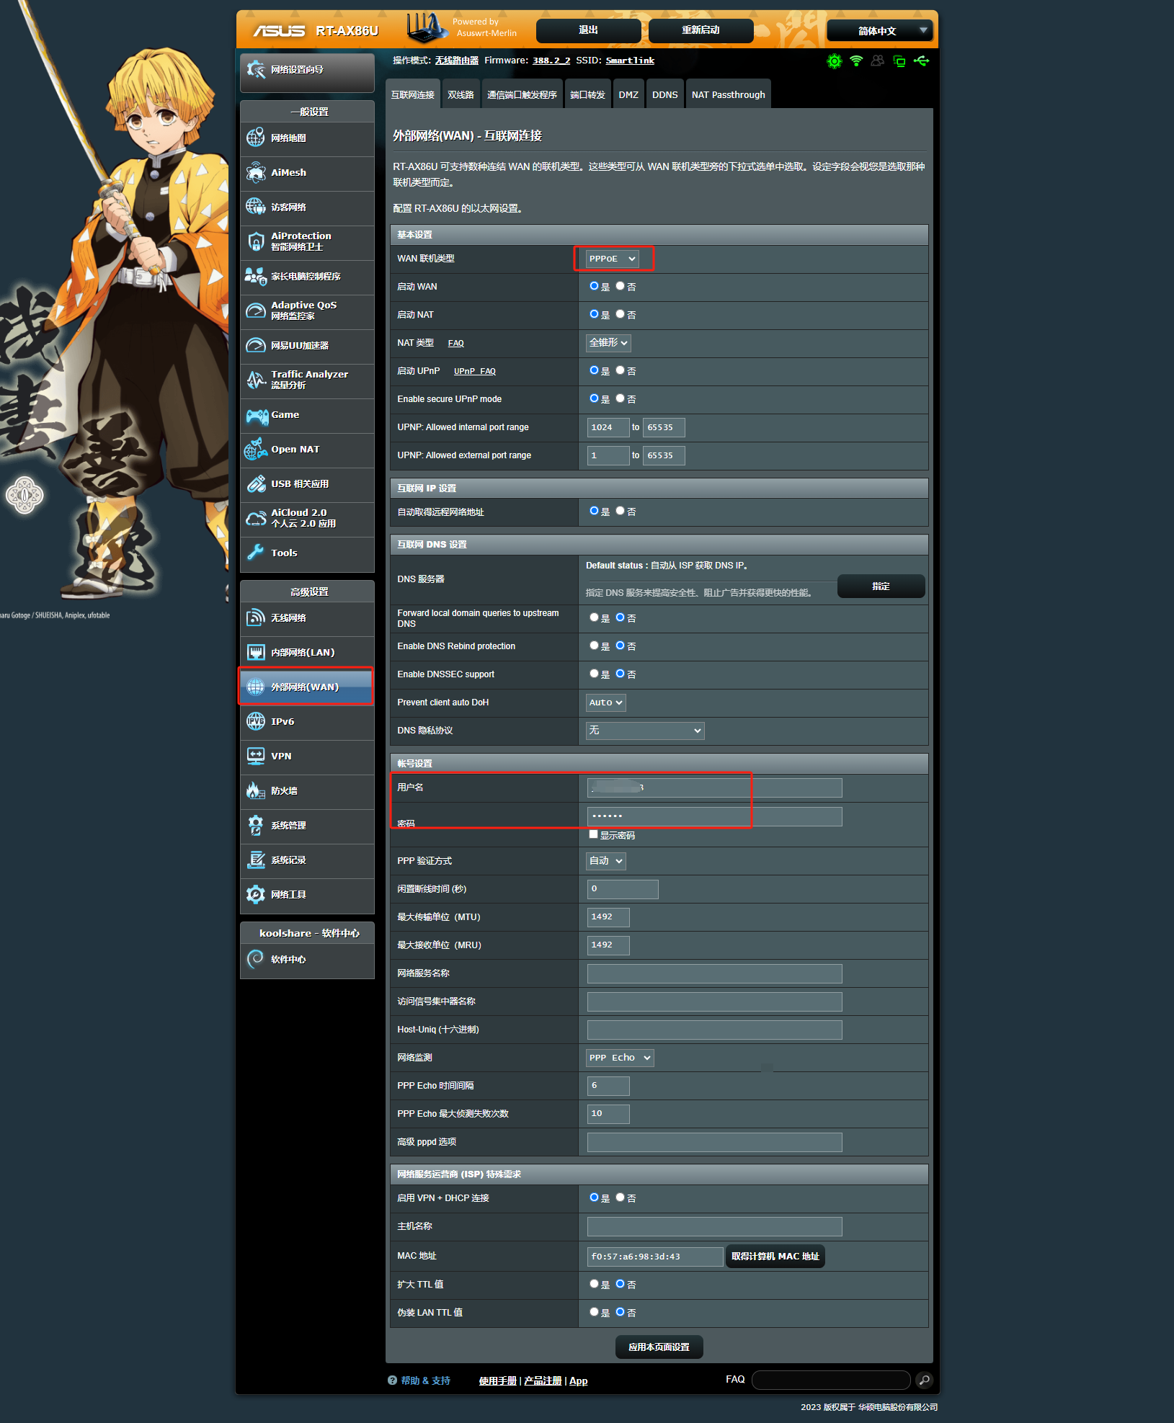Open wireless (无线网络) settings icon

tap(256, 617)
